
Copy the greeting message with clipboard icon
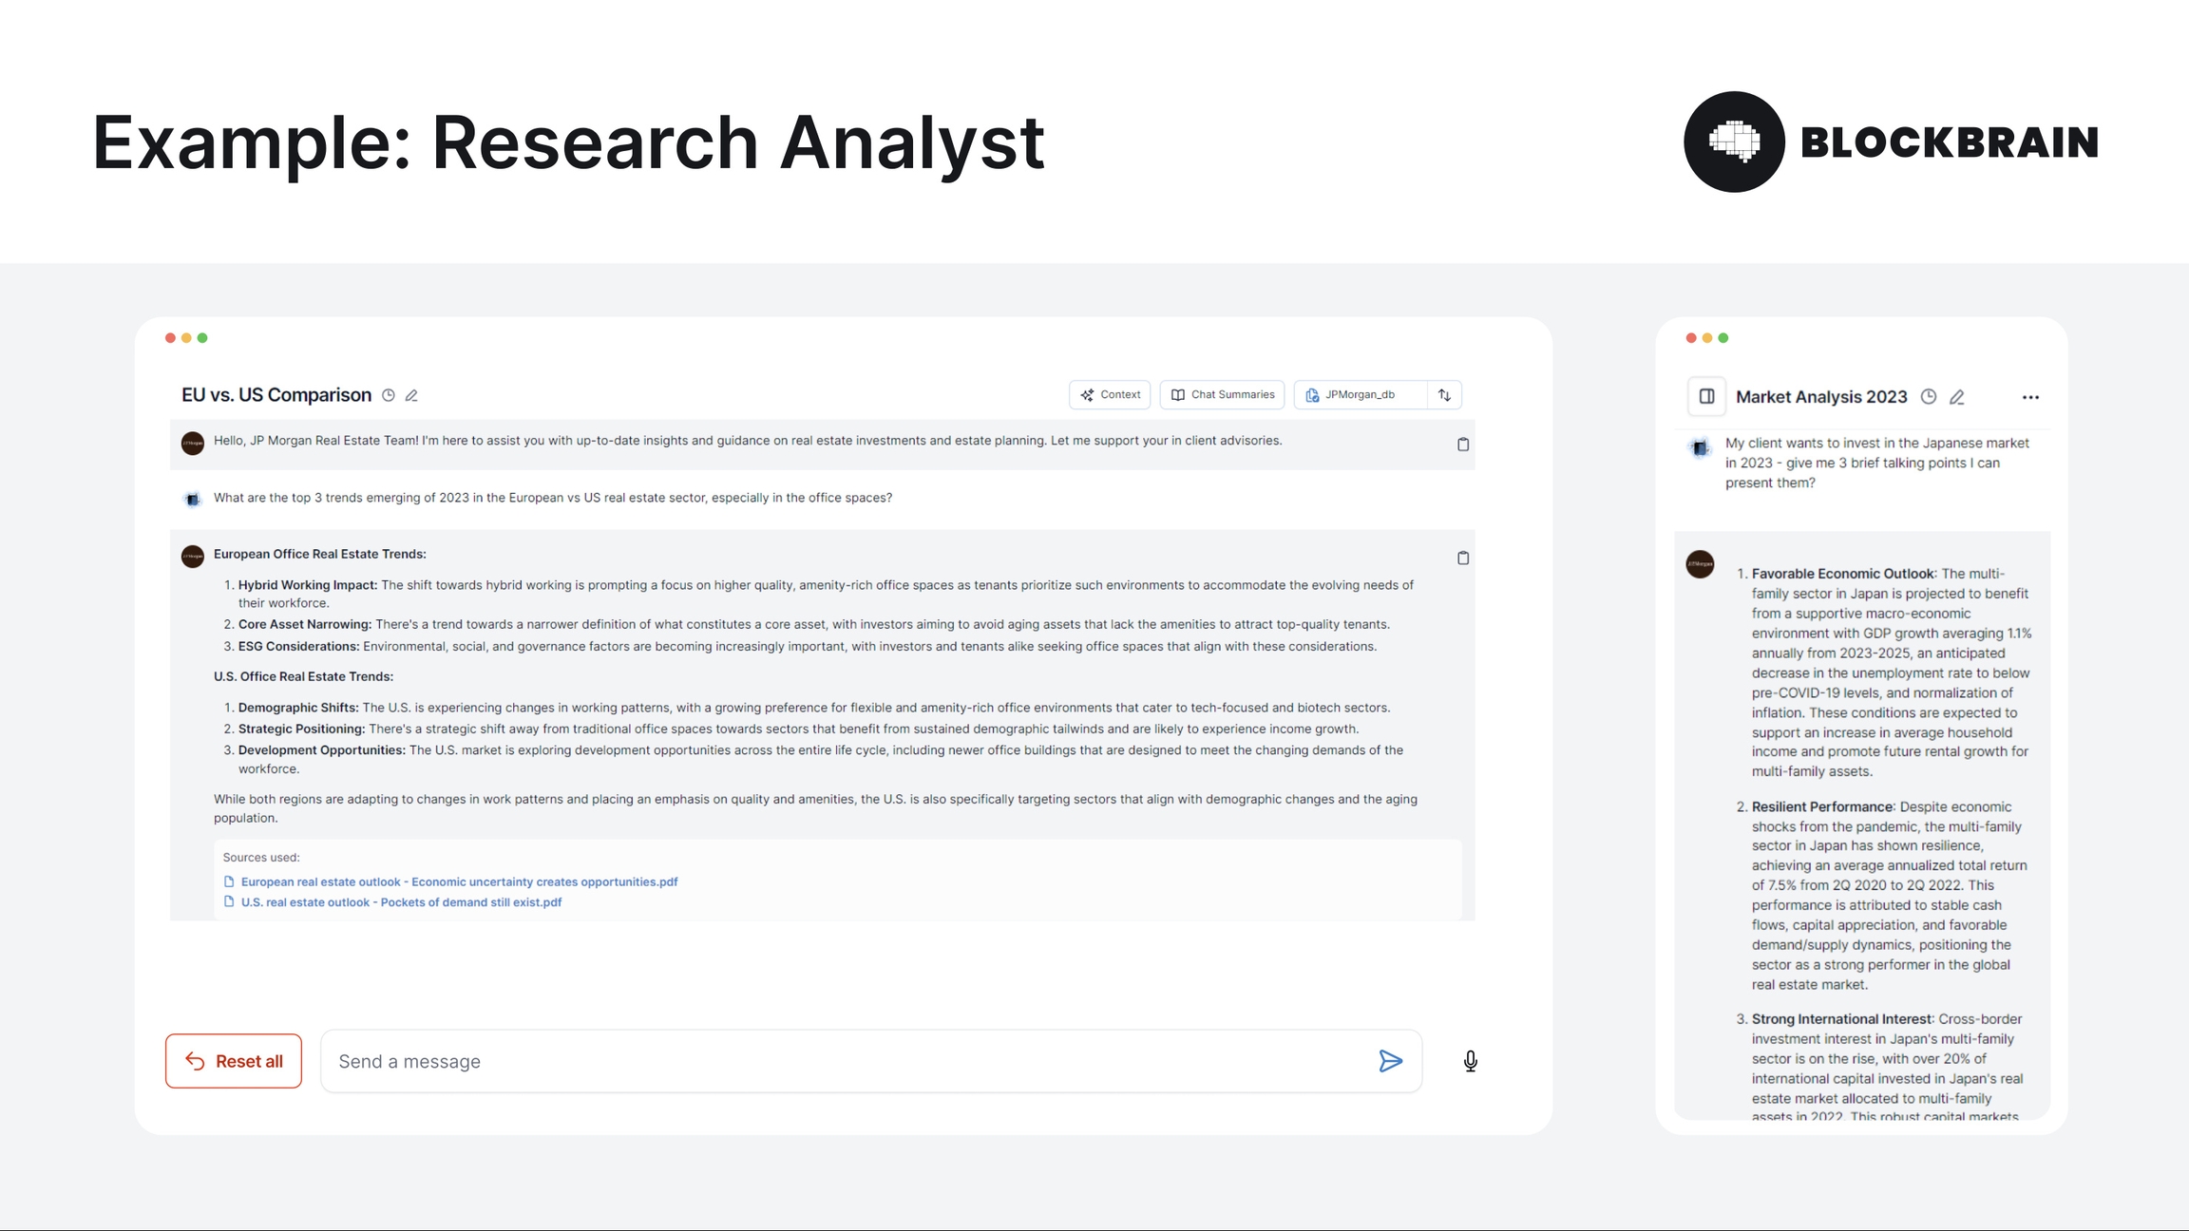click(x=1463, y=445)
